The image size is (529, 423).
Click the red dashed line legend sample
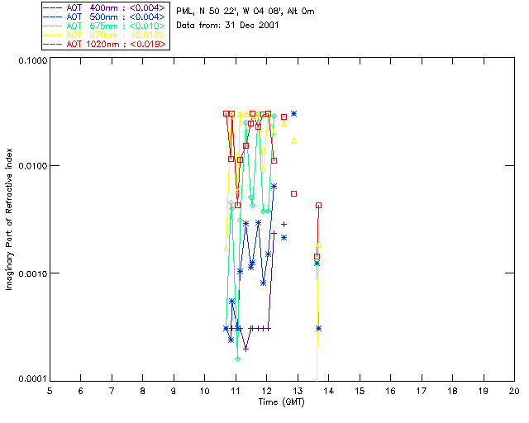click(53, 44)
